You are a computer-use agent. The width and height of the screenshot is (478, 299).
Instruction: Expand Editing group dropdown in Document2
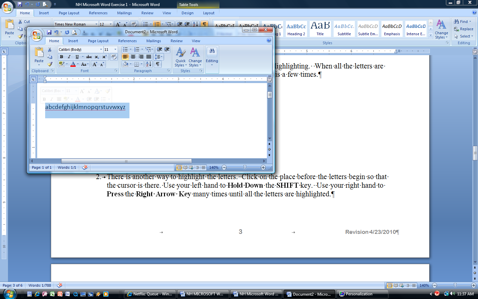(x=212, y=57)
